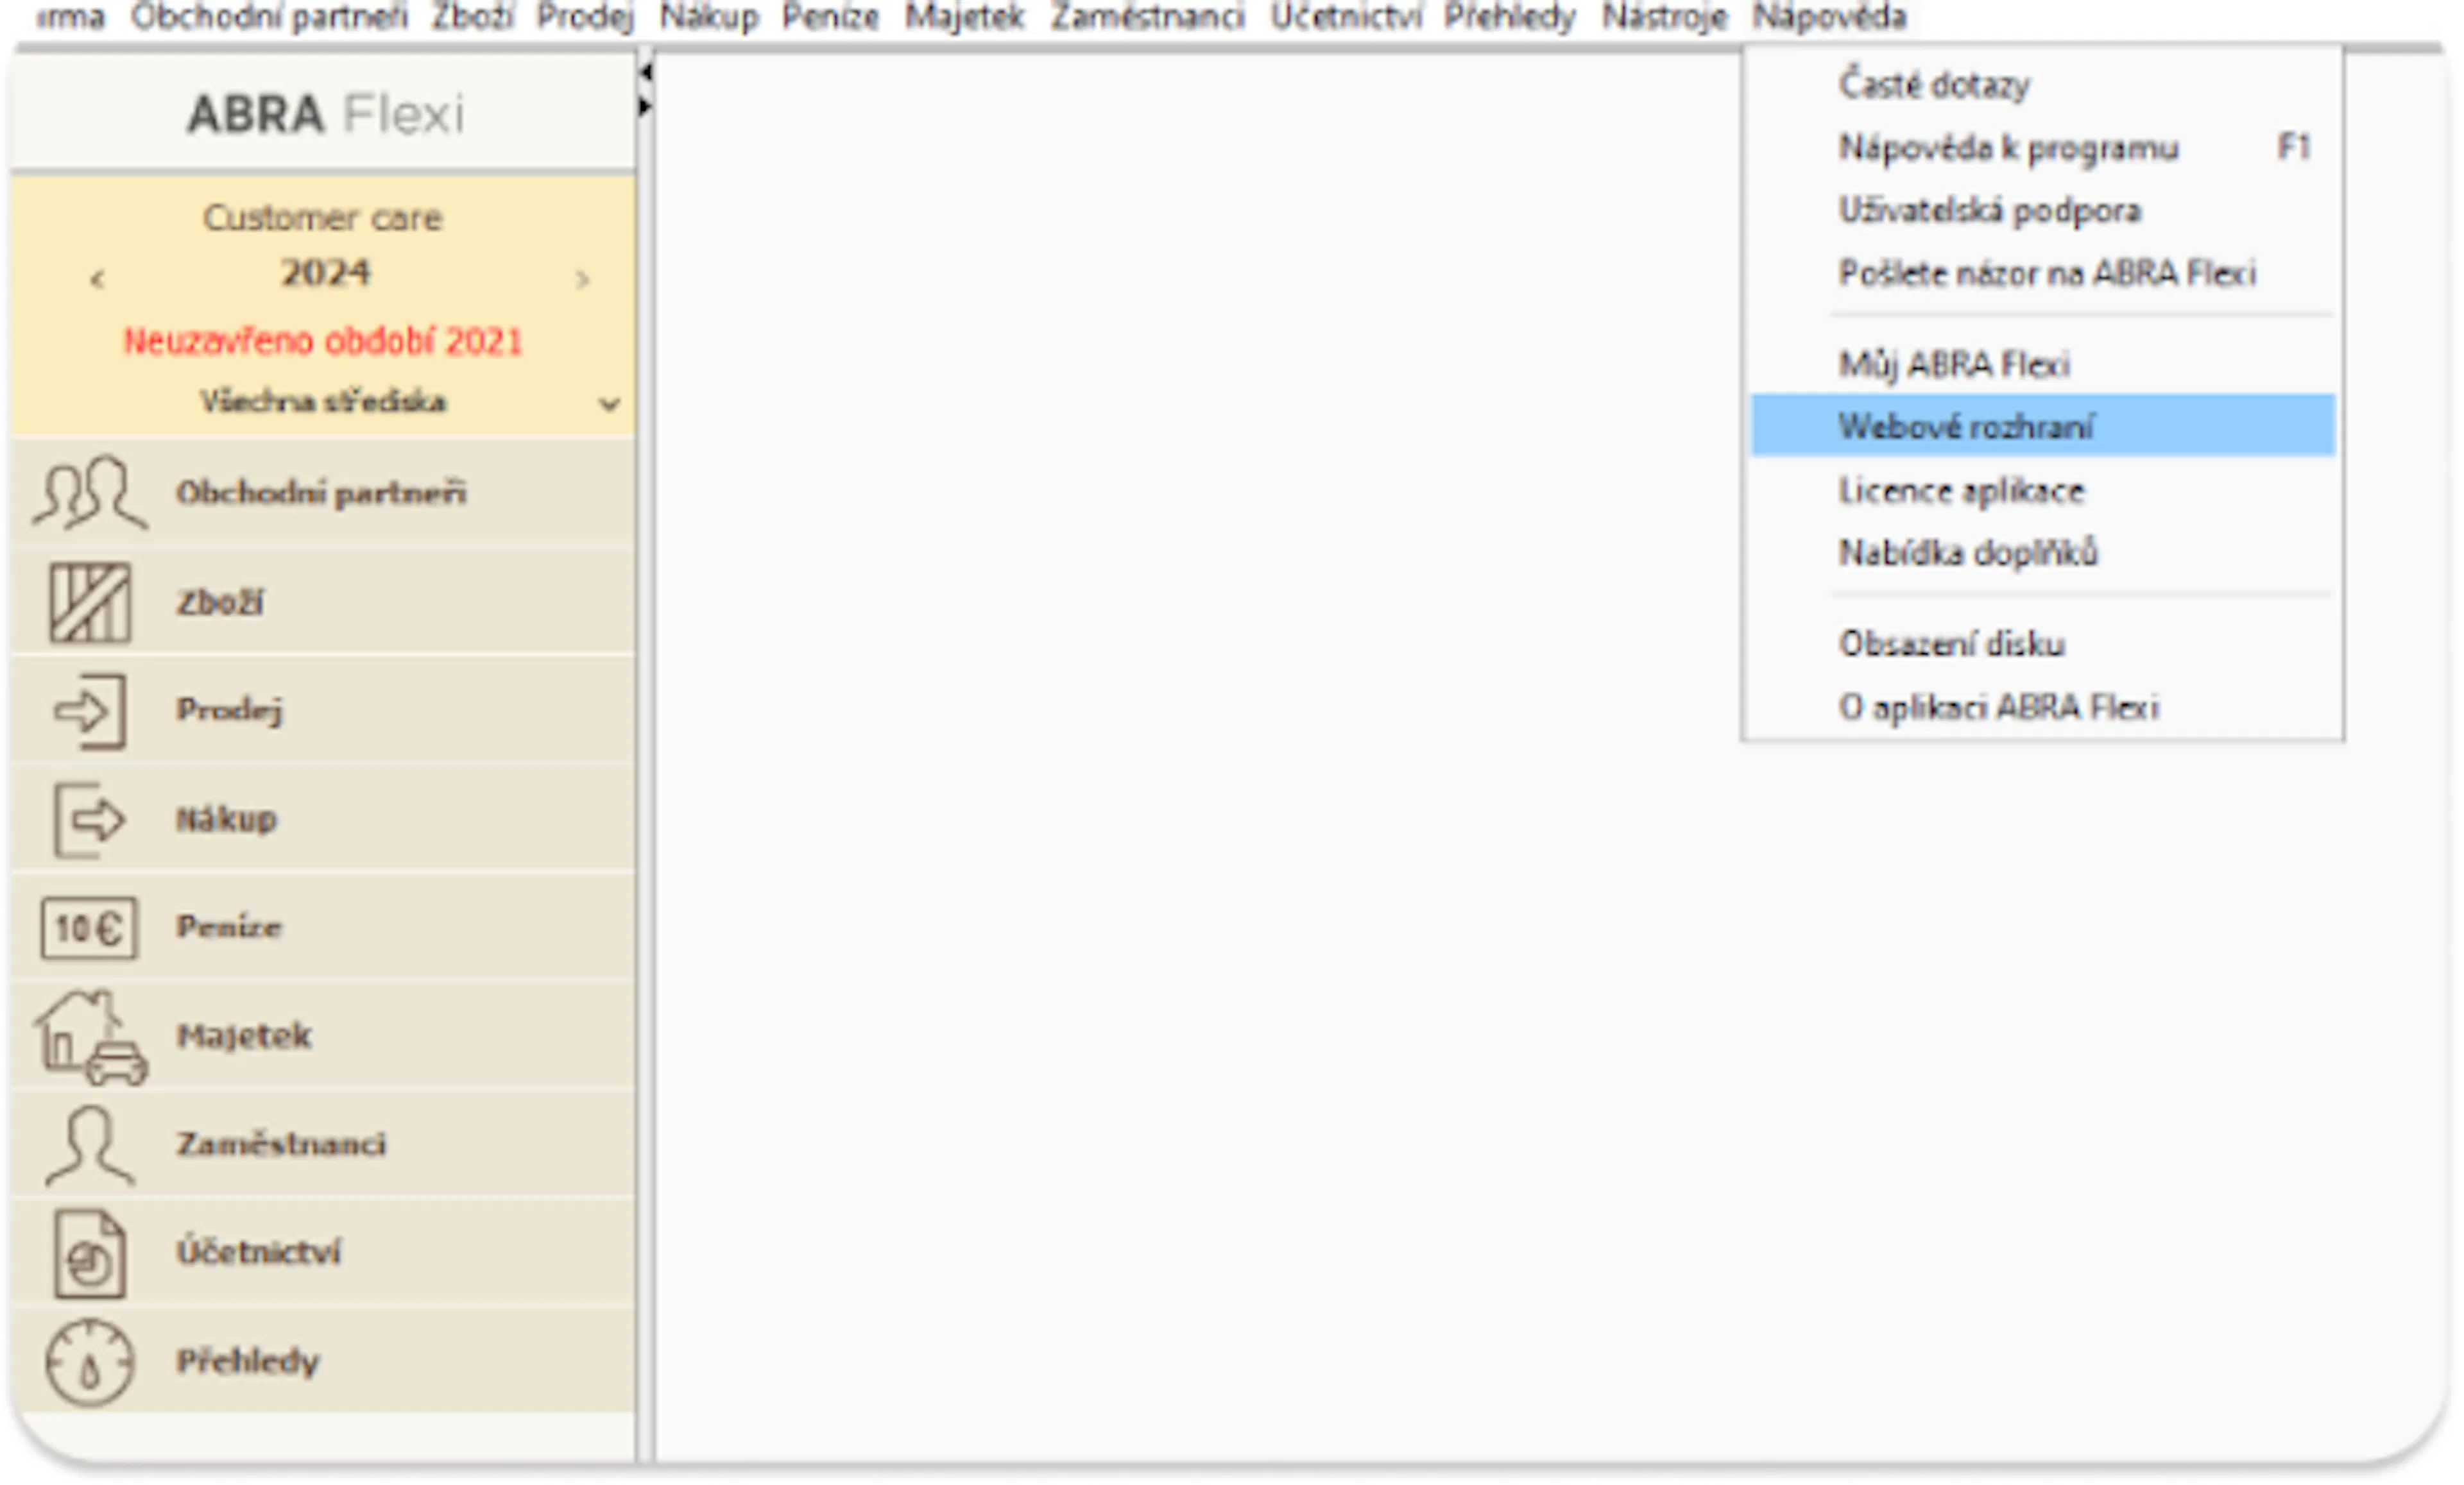
Task: Click the Peníze 10€ banknote icon
Action: point(89,928)
